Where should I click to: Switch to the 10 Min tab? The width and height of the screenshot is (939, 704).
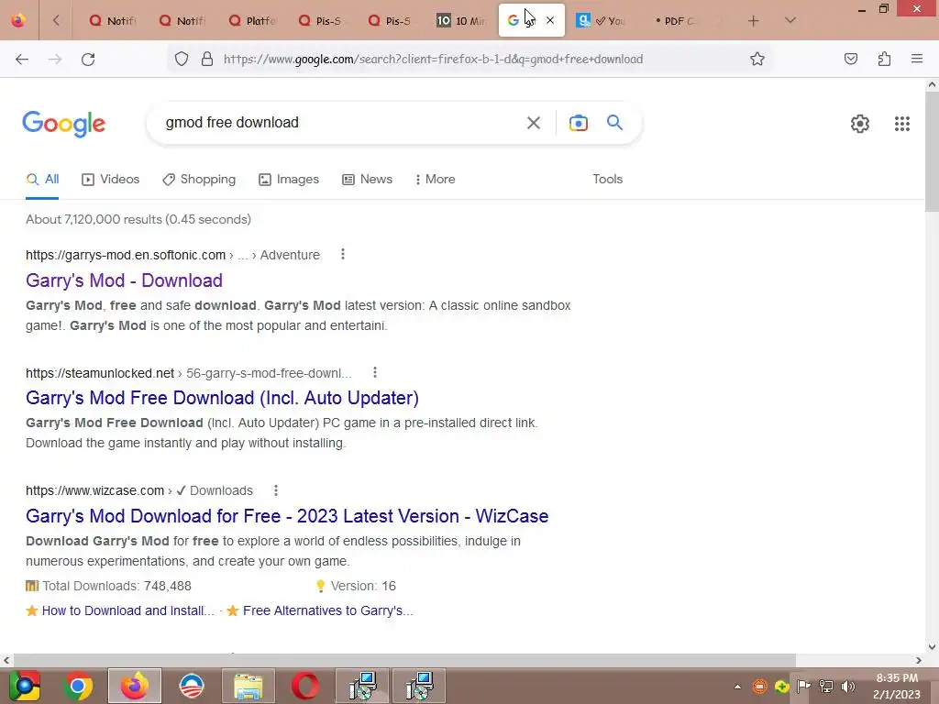click(461, 20)
